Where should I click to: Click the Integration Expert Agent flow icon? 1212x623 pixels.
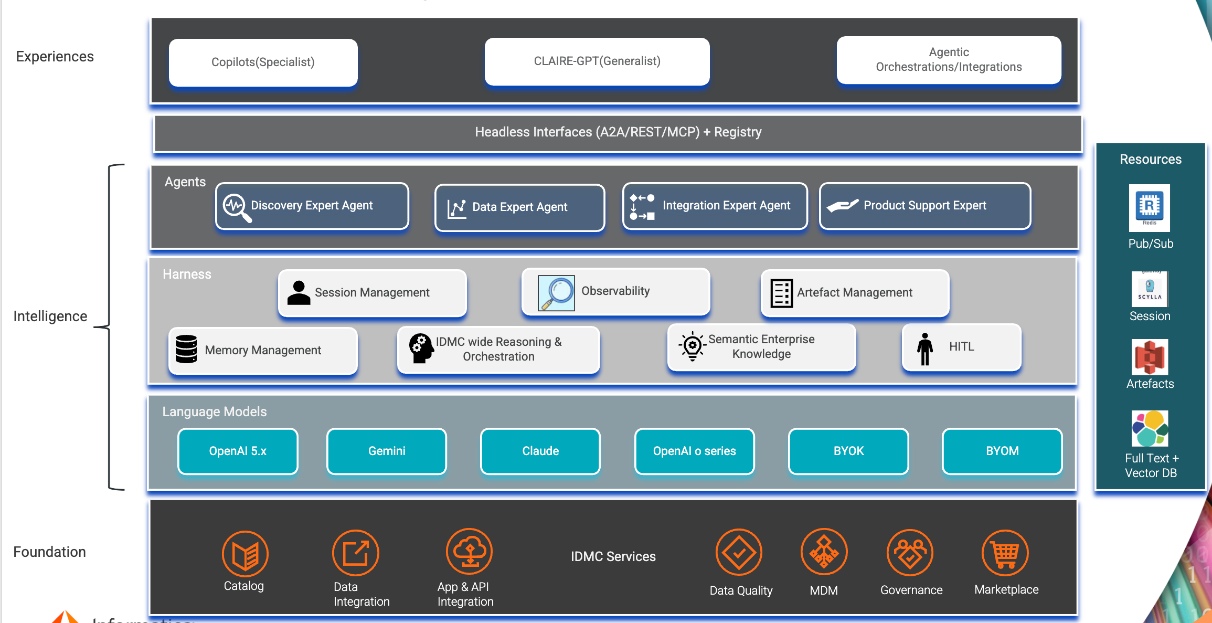pos(642,207)
